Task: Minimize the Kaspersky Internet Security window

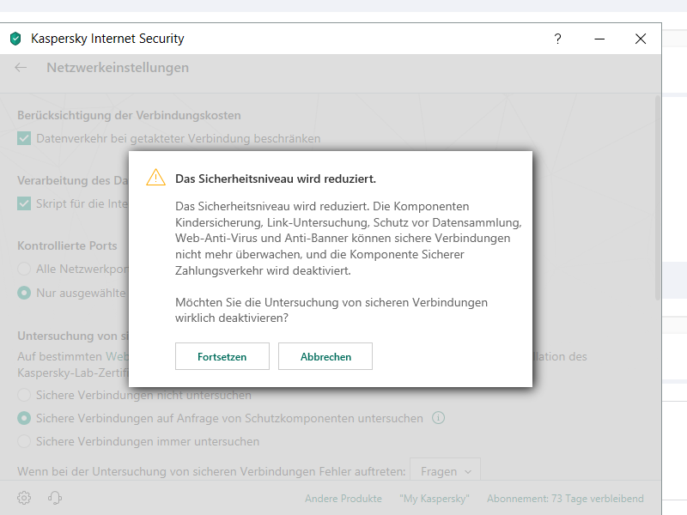Action: 599,39
